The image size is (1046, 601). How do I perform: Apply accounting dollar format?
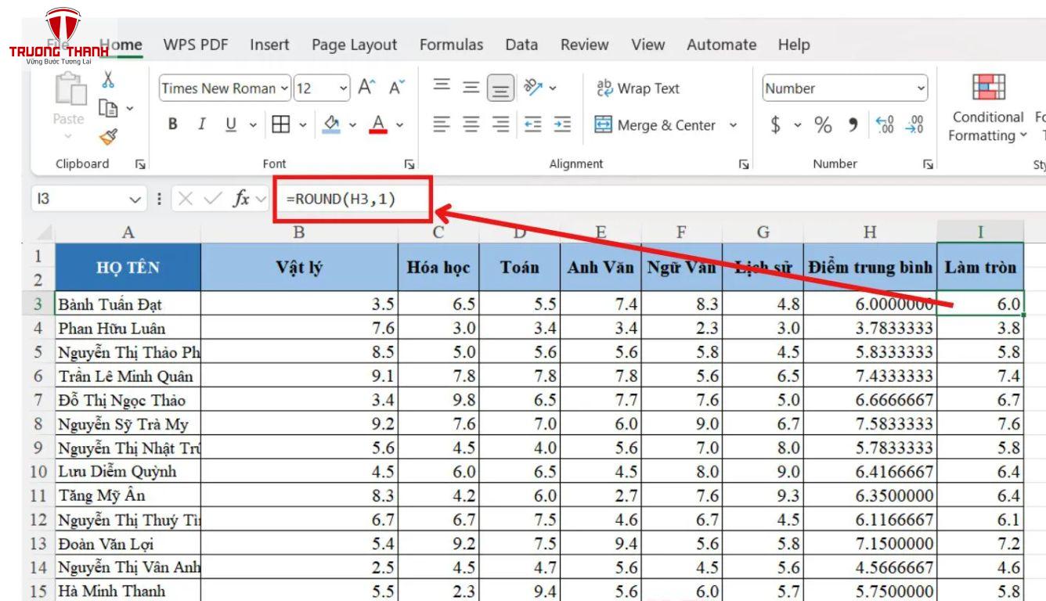pyautogui.click(x=775, y=125)
